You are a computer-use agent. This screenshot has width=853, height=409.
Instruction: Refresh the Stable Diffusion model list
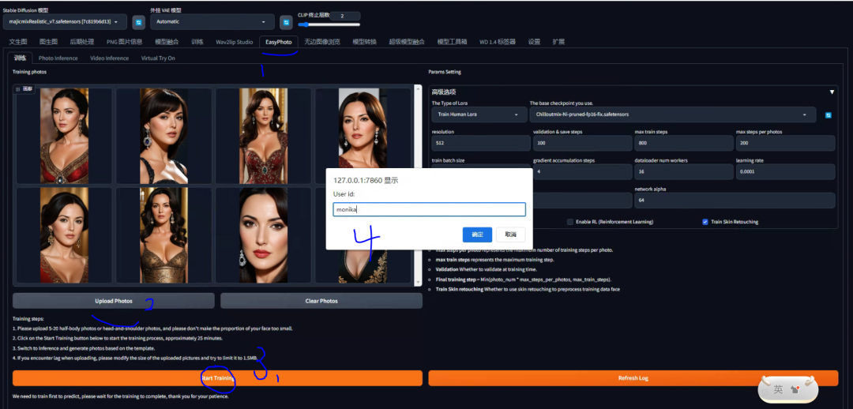coord(139,22)
